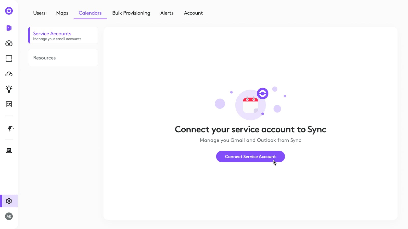The height and width of the screenshot is (229, 408).
Task: Open the AB user profile avatar
Action: tap(9, 216)
